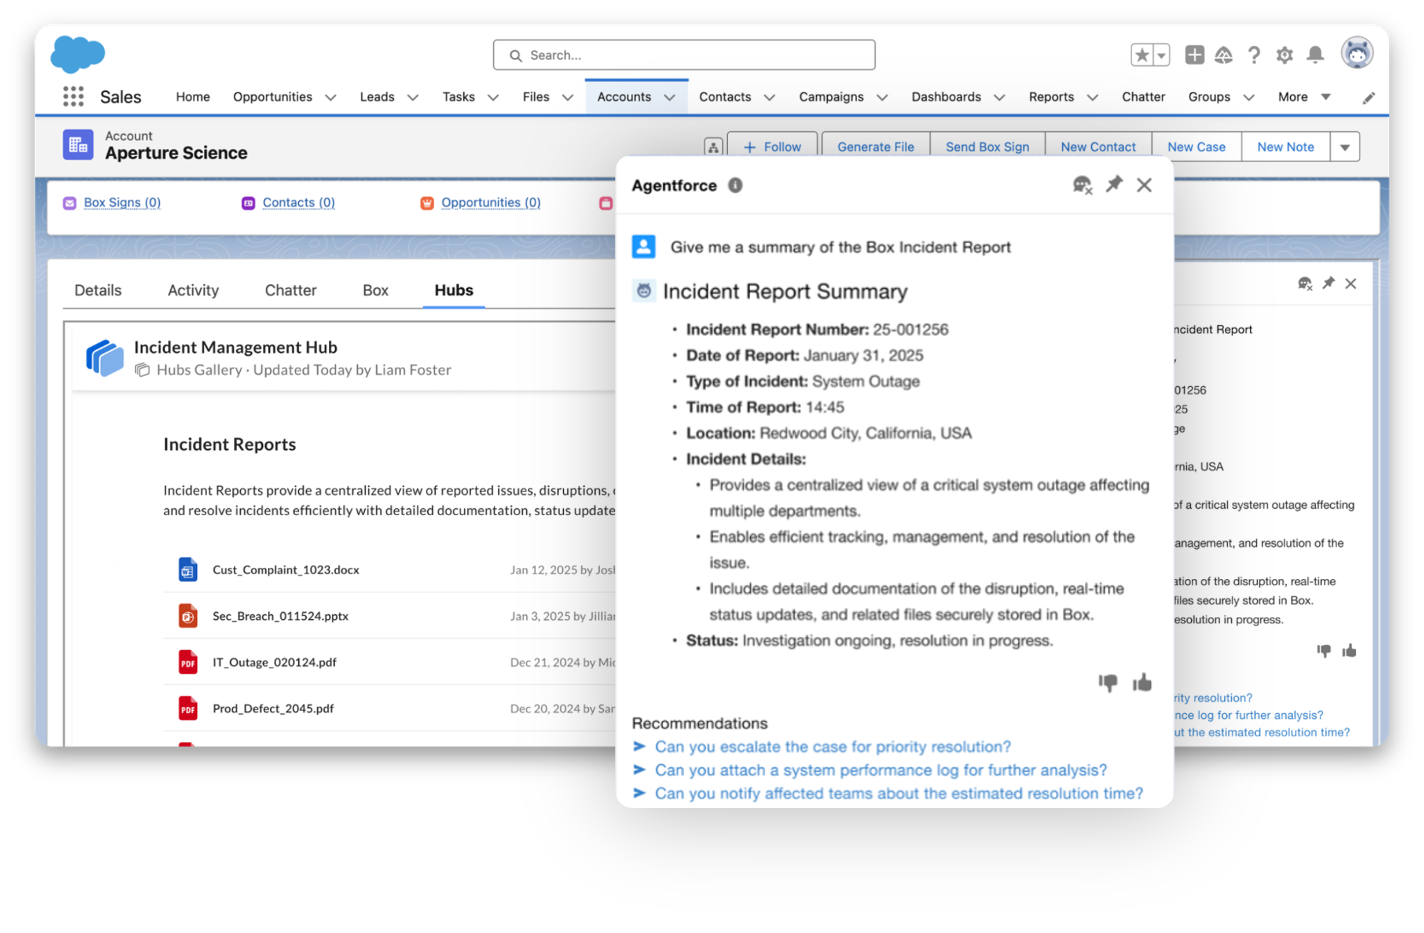Expand the favorites list dropdown arrow

(x=1161, y=55)
